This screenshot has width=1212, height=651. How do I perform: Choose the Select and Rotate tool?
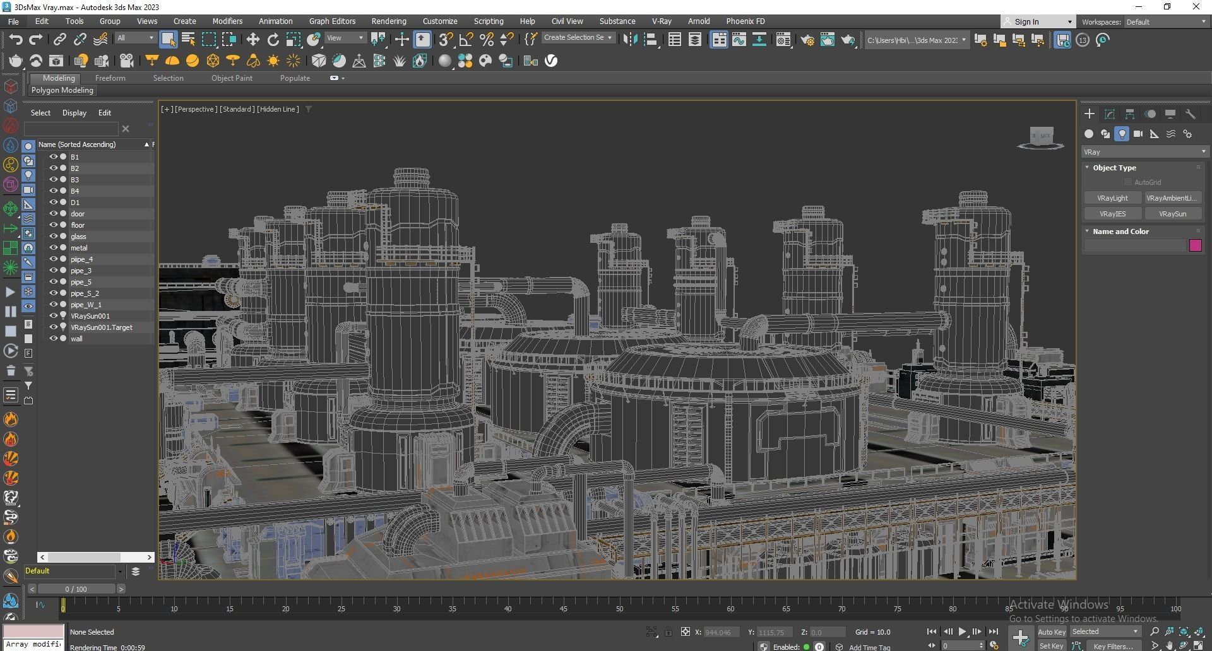tap(273, 40)
